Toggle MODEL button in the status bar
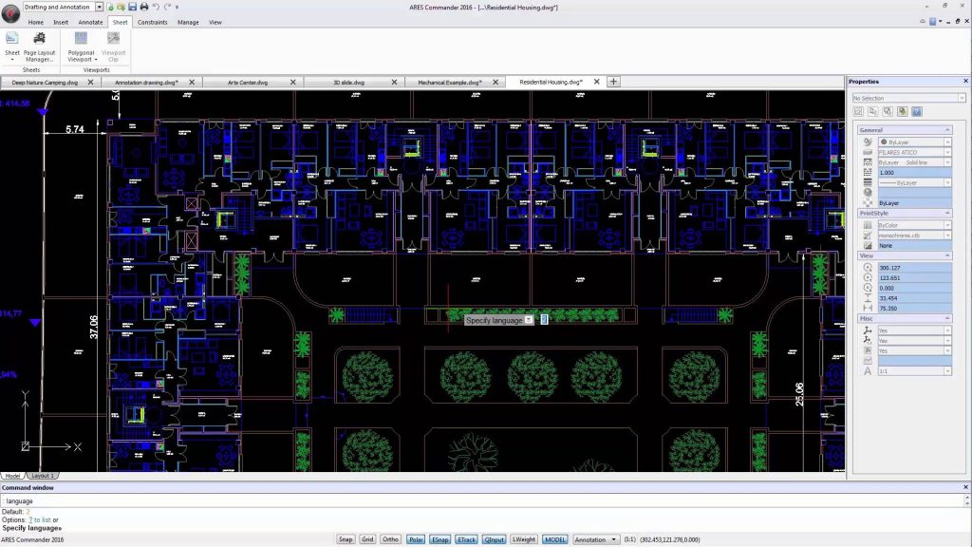Image resolution: width=972 pixels, height=547 pixels. (x=554, y=539)
